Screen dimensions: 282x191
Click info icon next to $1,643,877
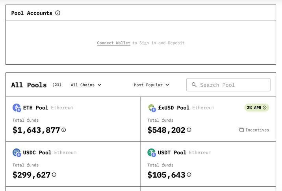pos(64,130)
